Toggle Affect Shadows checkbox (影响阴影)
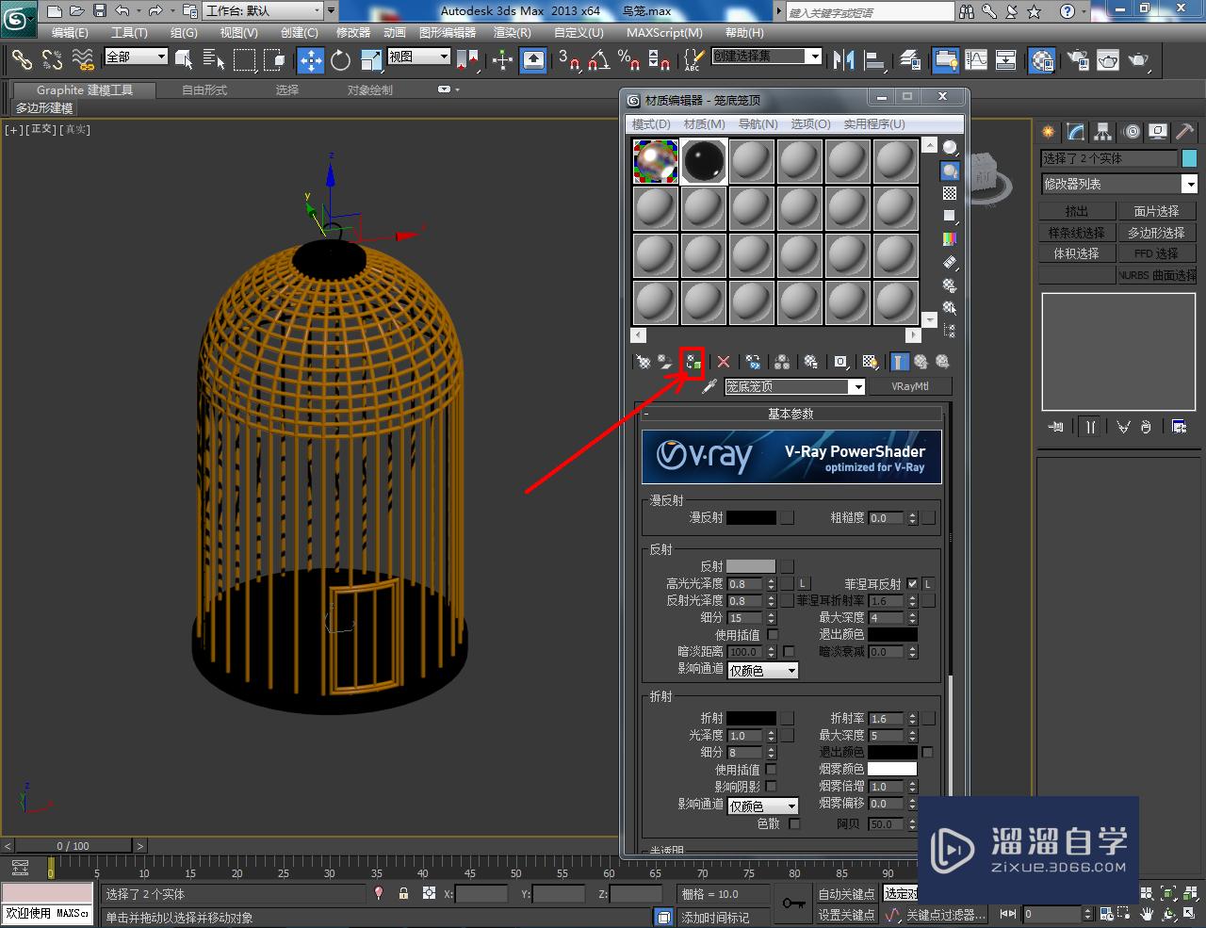Viewport: 1206px width, 928px height. [x=772, y=787]
